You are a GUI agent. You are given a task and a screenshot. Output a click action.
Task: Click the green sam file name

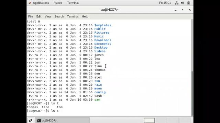coord(97,99)
